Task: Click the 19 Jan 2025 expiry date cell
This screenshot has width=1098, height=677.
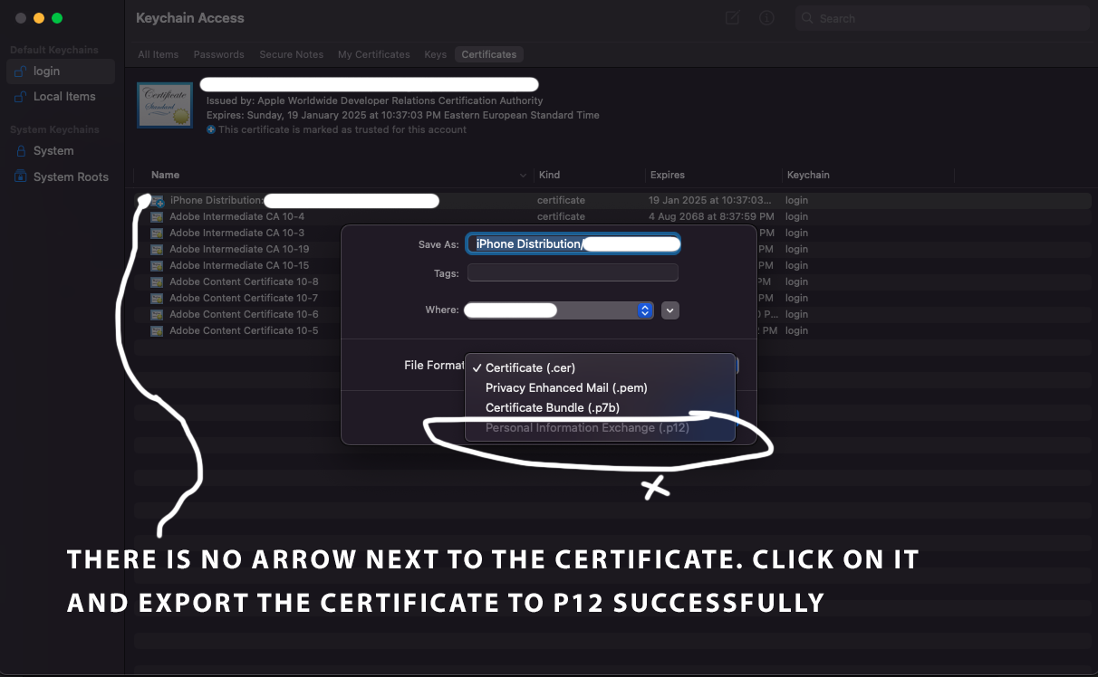Action: click(709, 200)
